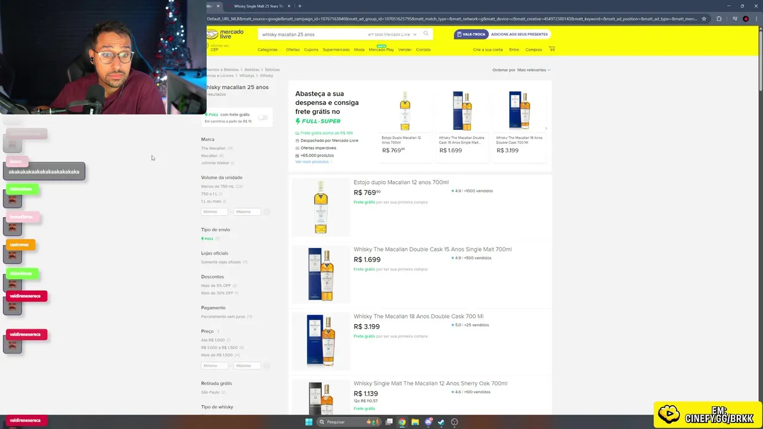The height and width of the screenshot is (429, 763).
Task: Filter by 'Menos de 750 mL' volume
Action: pos(218,186)
